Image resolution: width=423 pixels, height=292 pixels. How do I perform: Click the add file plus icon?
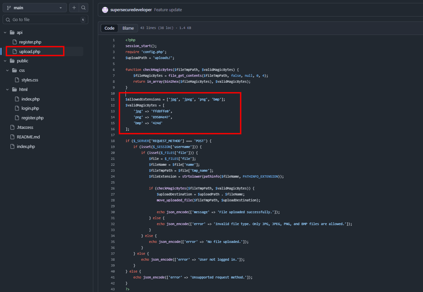74,8
